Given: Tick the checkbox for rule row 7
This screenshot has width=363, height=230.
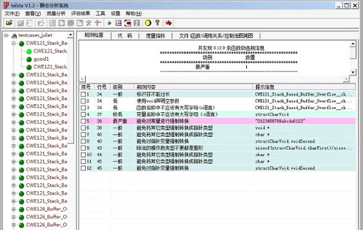Looking at the screenshot, I should click(x=83, y=134).
